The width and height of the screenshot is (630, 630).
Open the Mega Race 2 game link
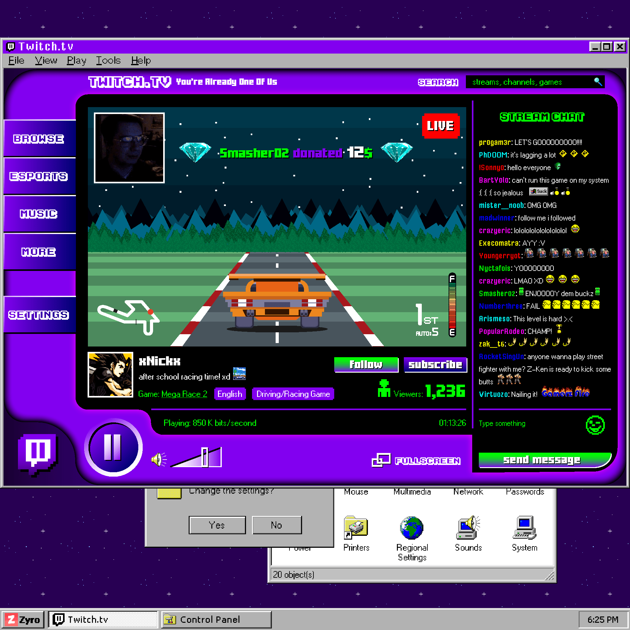pos(184,394)
